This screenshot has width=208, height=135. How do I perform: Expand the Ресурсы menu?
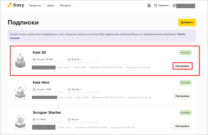tap(67, 6)
